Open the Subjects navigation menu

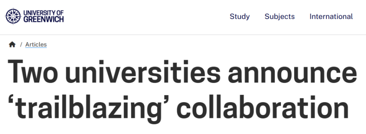(x=280, y=16)
